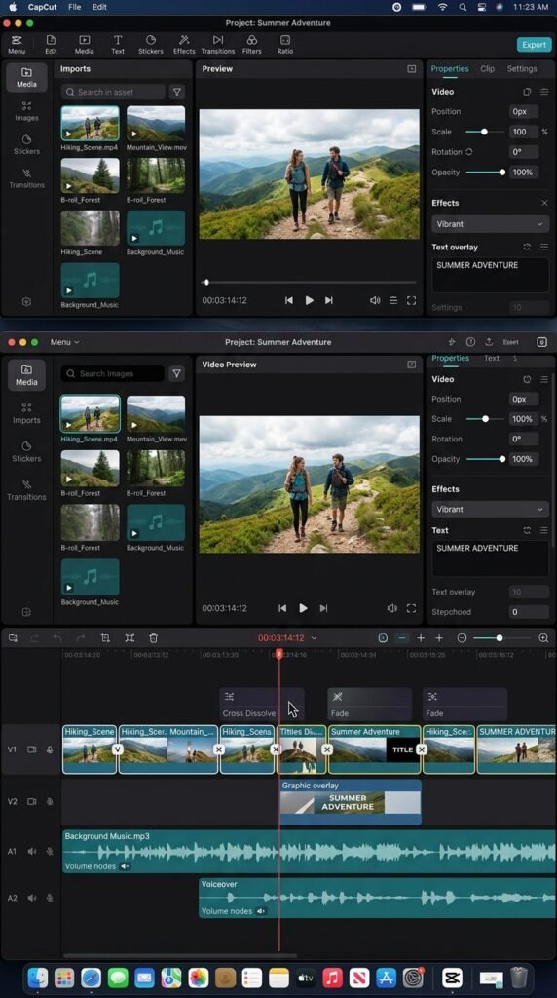The width and height of the screenshot is (557, 998).
Task: Select the Cross Dissolve transition card
Action: tap(261, 704)
